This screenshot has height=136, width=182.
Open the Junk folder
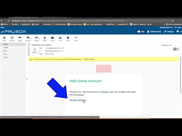tap(13, 54)
